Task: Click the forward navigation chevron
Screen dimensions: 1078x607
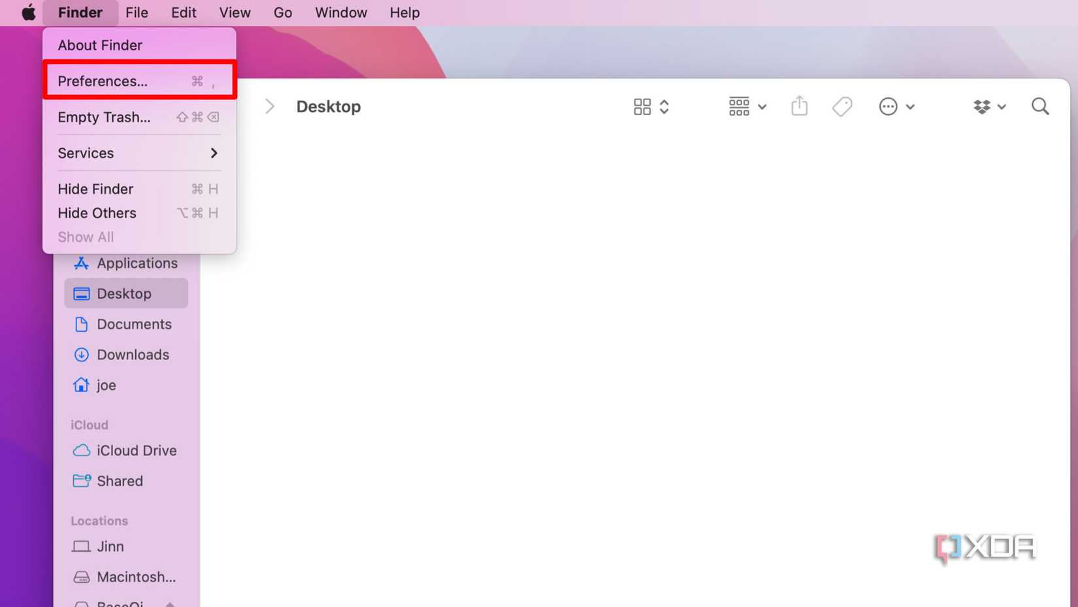Action: (270, 107)
